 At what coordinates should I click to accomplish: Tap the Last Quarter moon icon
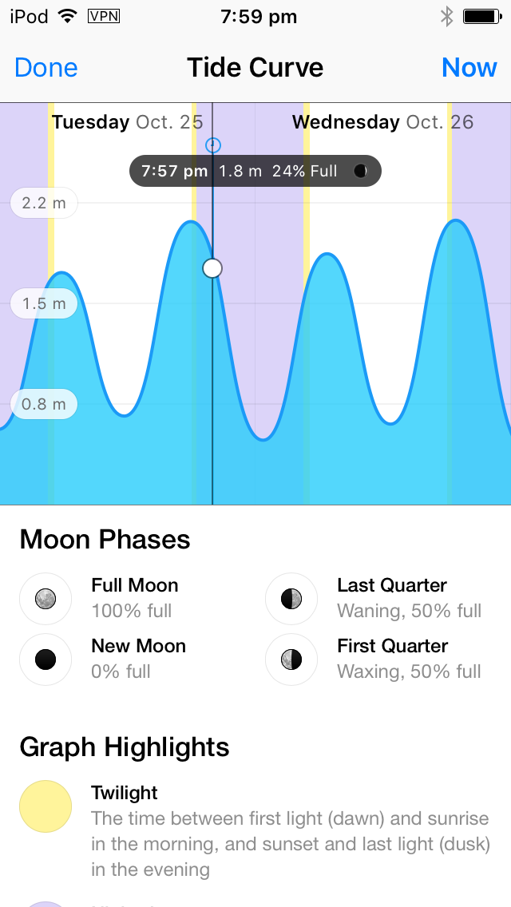[291, 599]
